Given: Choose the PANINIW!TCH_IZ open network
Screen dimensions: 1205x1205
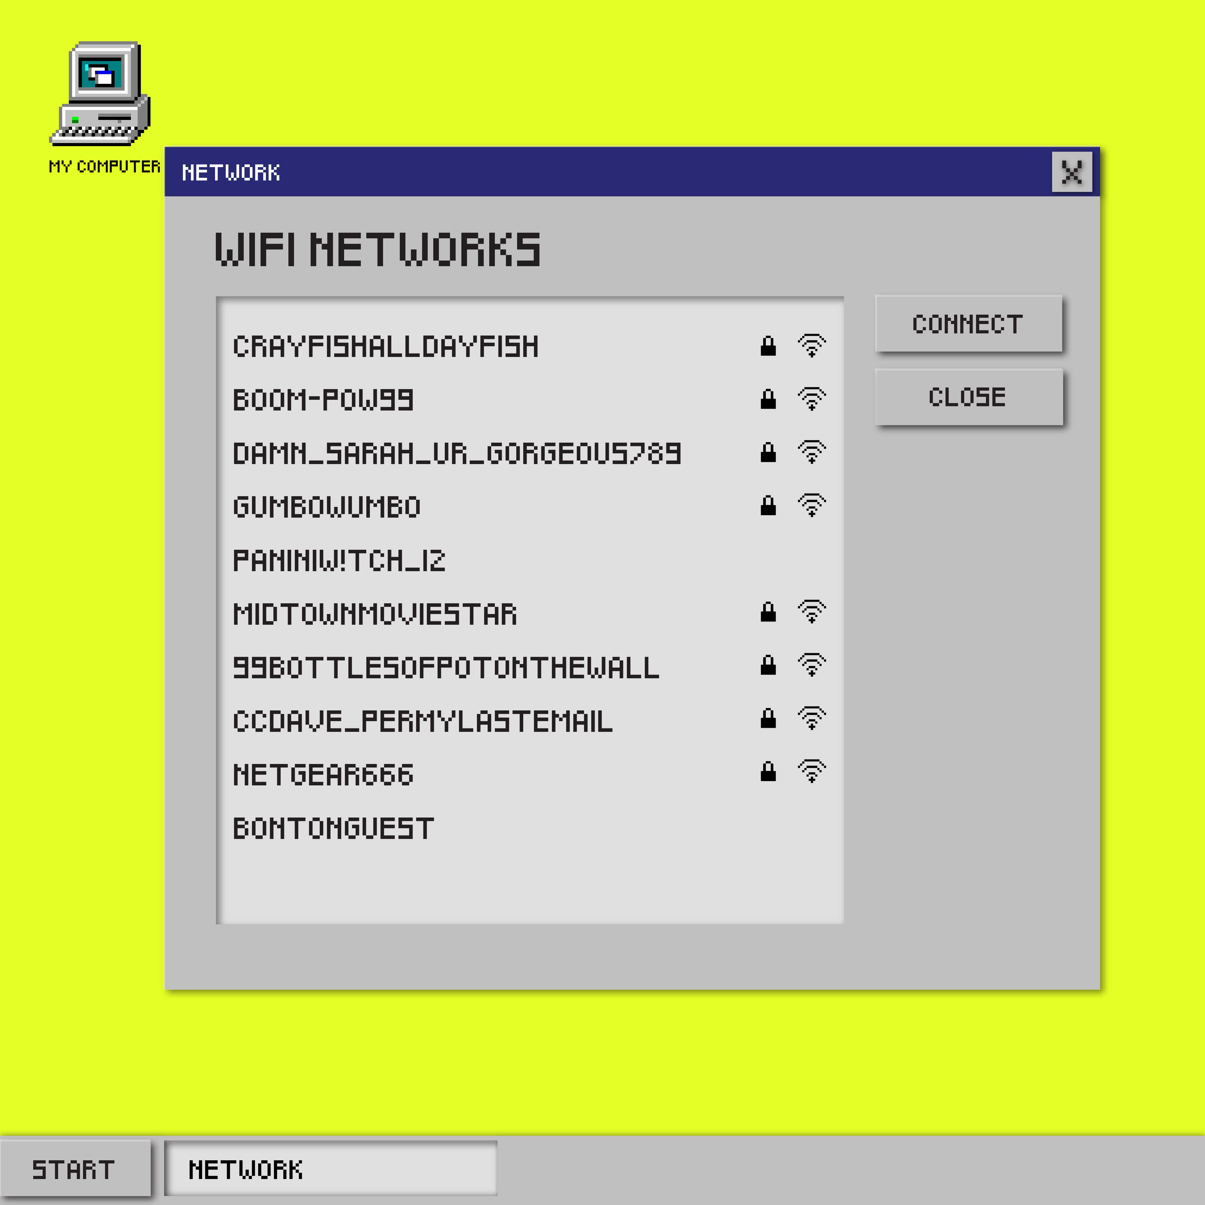Looking at the screenshot, I should (339, 561).
